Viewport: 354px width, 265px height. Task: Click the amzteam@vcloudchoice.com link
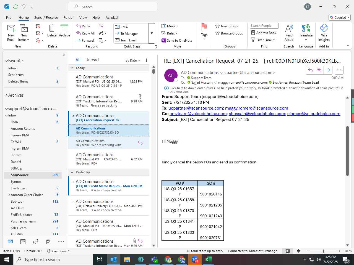(198, 114)
